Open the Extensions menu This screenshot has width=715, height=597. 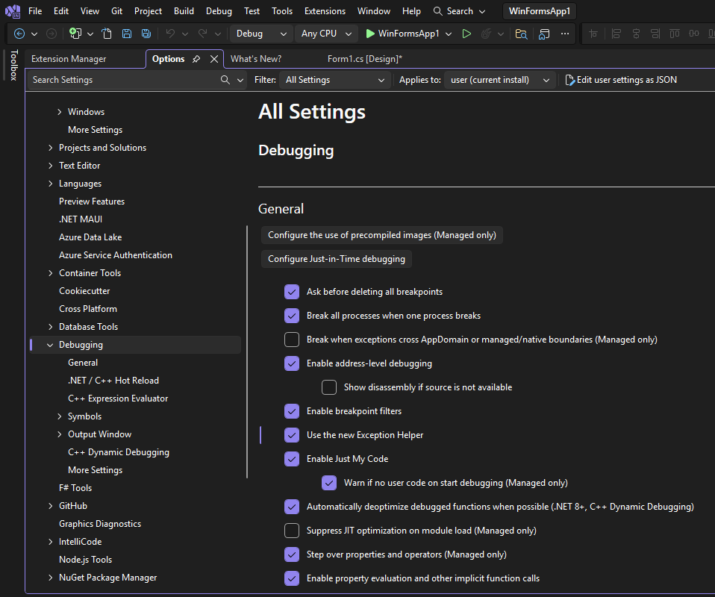tap(325, 11)
